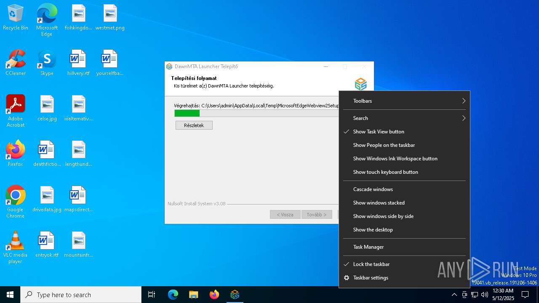Click the Részletek details button
The width and height of the screenshot is (539, 303).
point(194,125)
